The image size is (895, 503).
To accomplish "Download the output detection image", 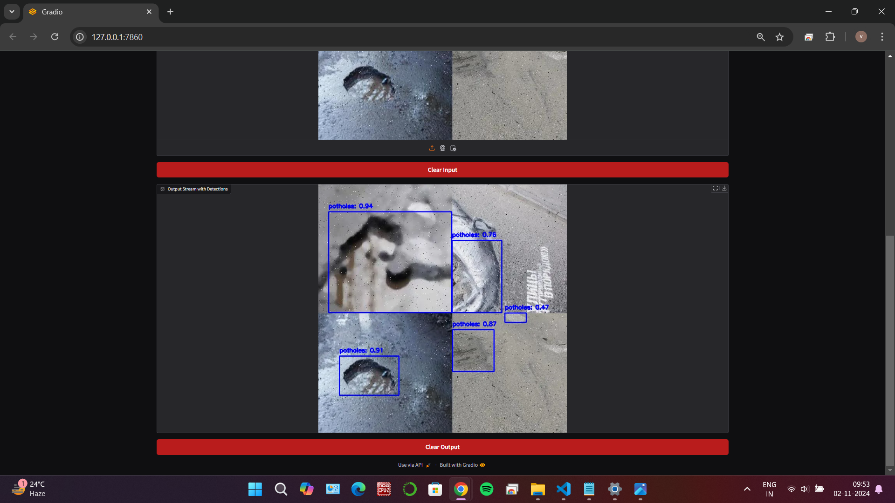I will point(724,189).
